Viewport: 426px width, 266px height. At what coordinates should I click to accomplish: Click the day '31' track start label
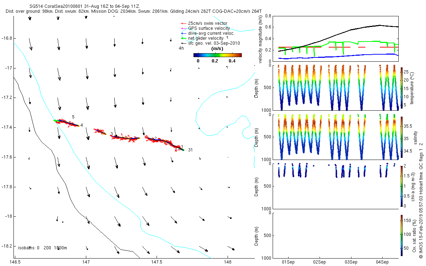click(x=190, y=150)
